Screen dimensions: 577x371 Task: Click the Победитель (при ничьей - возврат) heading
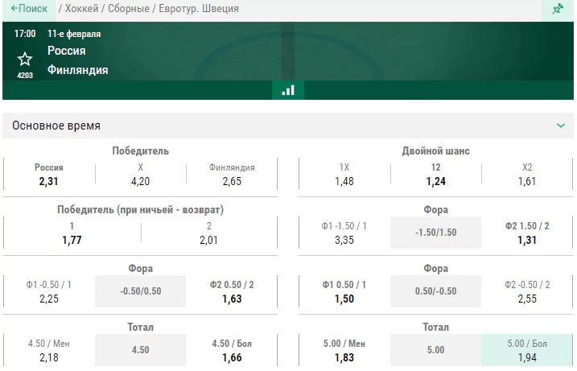pyautogui.click(x=140, y=210)
